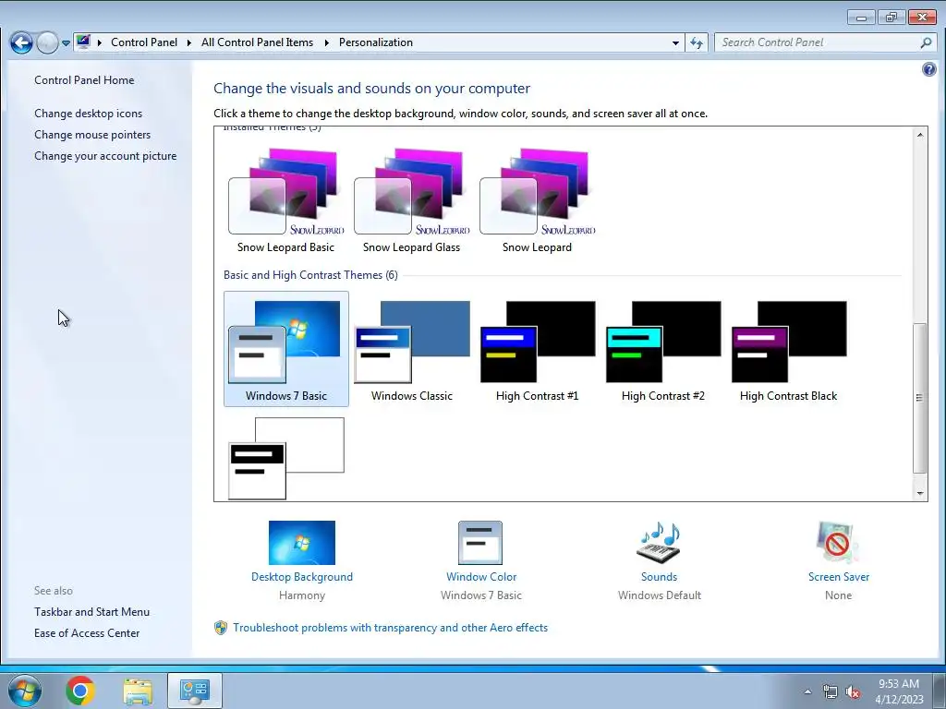Expand arrow after All Control Panel Items

pos(326,42)
